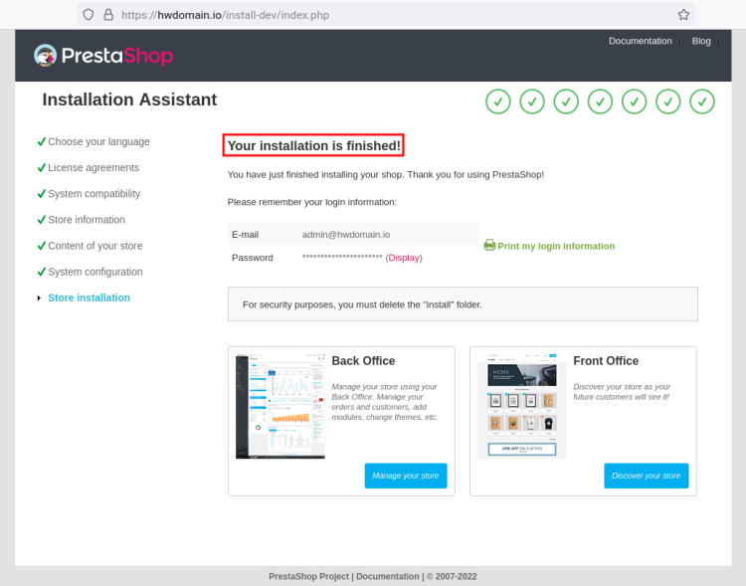This screenshot has width=746, height=586.
Task: Open the Back Office preview thumbnail
Action: tap(280, 405)
